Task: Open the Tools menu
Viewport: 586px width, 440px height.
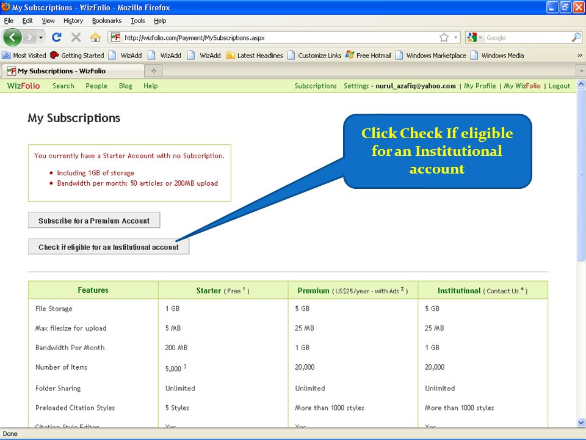Action: (x=137, y=21)
